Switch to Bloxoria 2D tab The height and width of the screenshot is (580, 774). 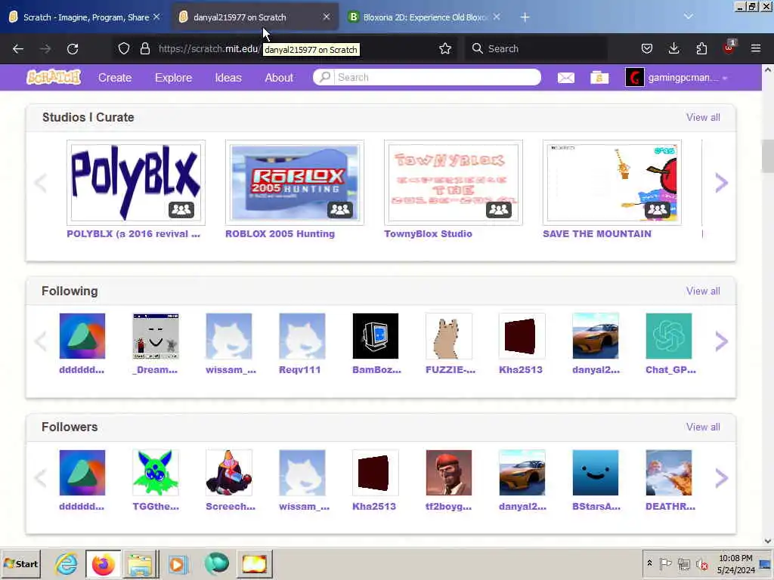coord(425,17)
